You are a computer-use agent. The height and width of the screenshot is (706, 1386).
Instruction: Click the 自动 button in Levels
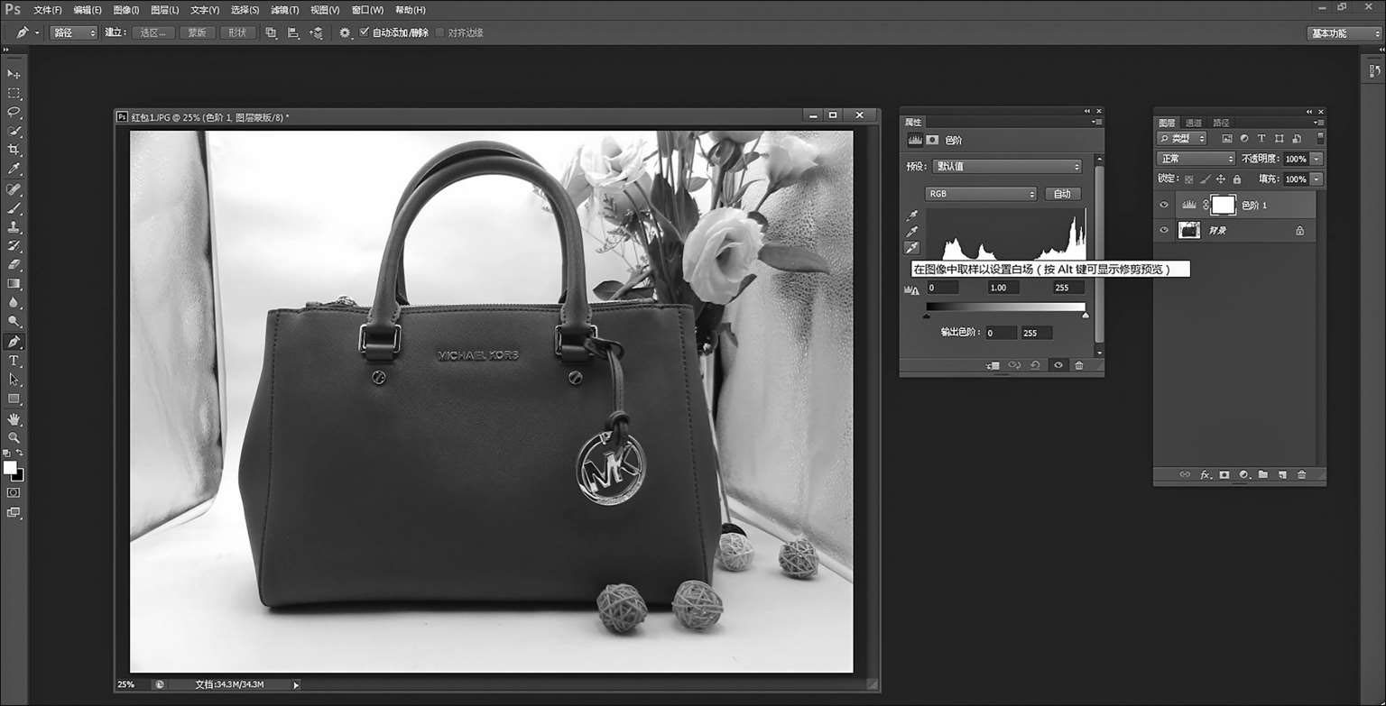point(1062,194)
